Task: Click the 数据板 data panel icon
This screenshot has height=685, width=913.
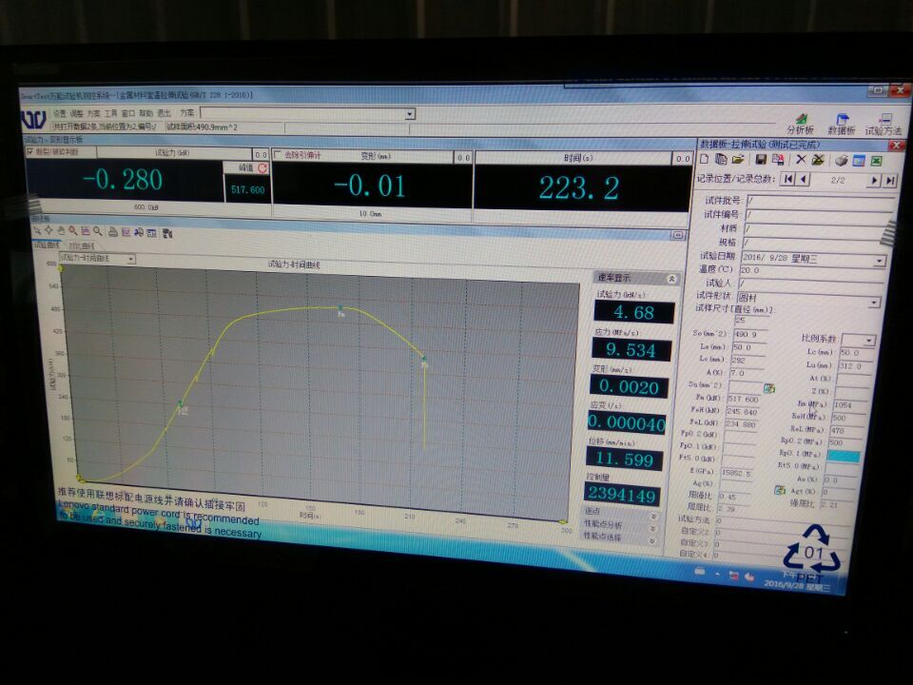Action: pyautogui.click(x=842, y=121)
